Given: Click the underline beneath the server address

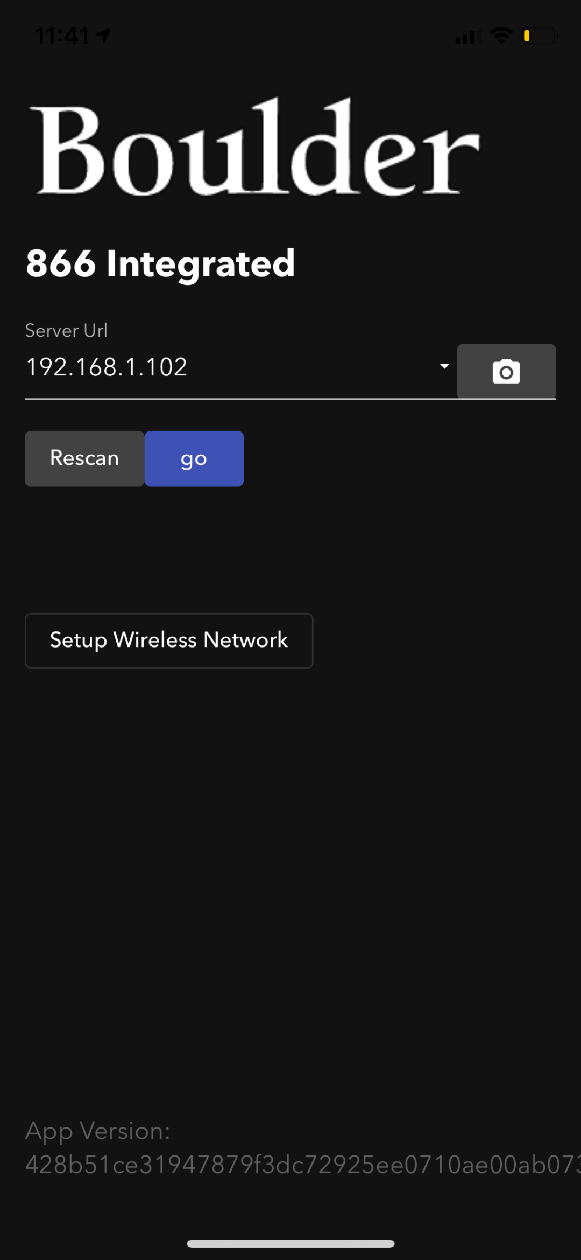Looking at the screenshot, I should click(x=237, y=399).
